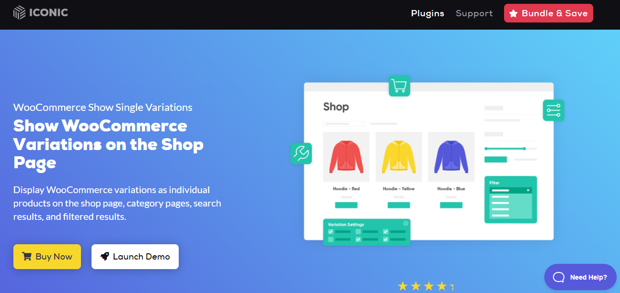Toggle the first checked checkbox in Variation Settings
The image size is (620, 293).
pos(331,232)
